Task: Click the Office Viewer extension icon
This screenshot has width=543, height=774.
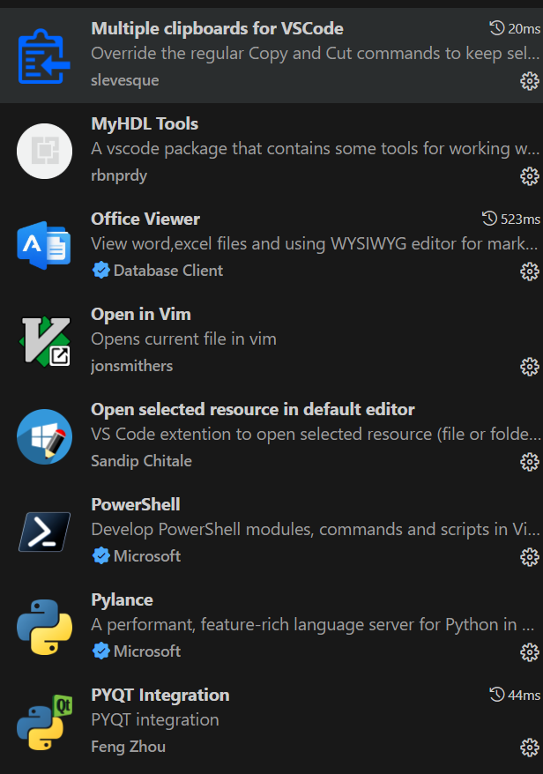Action: click(44, 245)
